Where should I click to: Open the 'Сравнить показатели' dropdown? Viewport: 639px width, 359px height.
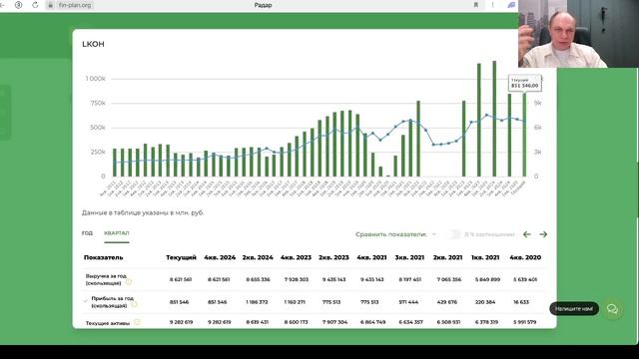395,234
